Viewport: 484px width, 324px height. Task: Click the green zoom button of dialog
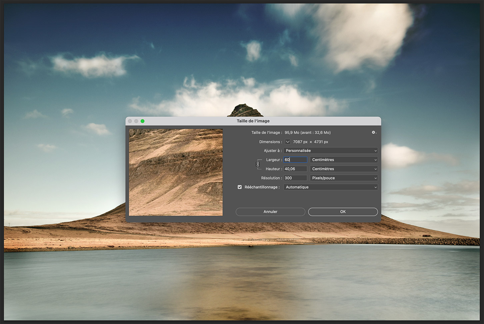[143, 121]
